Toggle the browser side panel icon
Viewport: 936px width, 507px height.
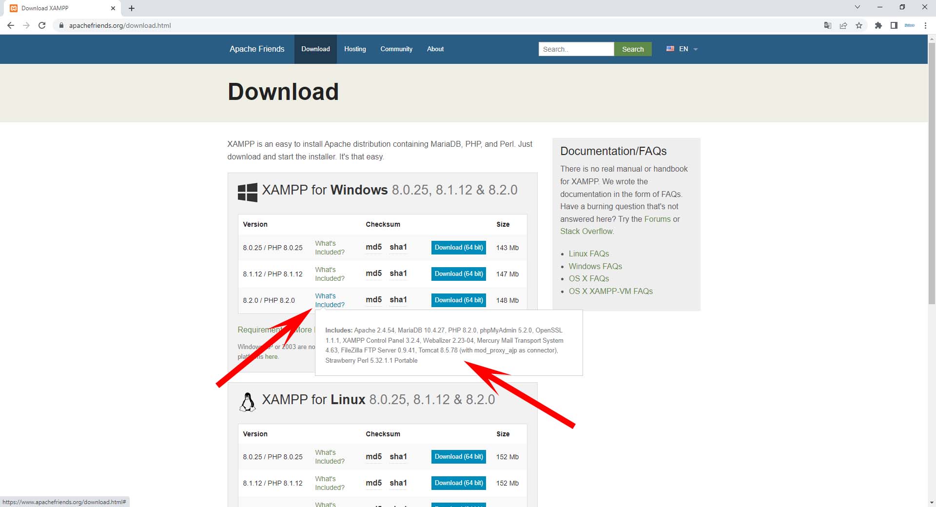894,25
